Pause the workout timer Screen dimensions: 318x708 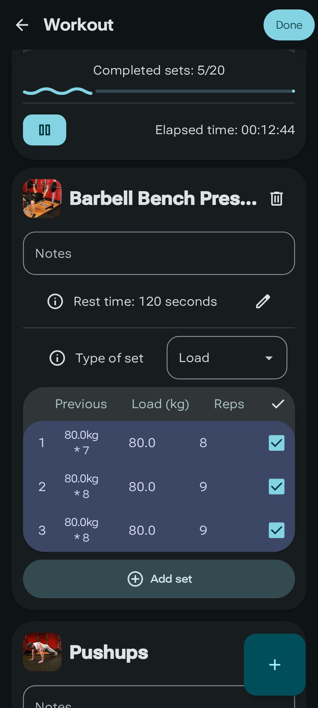pos(44,130)
